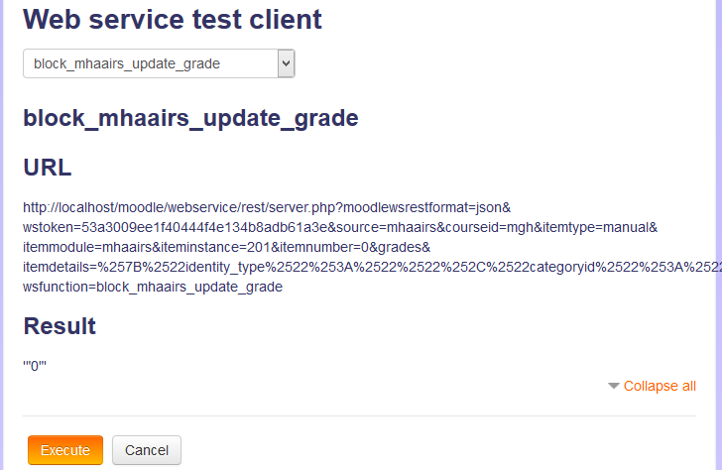Click the horizontal divider above Execute
The image size is (722, 470).
pyautogui.click(x=360, y=415)
